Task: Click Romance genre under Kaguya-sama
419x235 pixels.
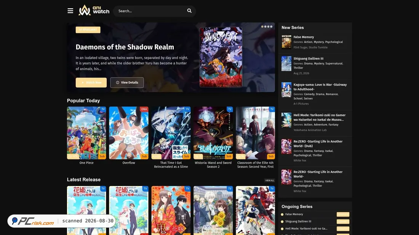Action: coord(332,94)
